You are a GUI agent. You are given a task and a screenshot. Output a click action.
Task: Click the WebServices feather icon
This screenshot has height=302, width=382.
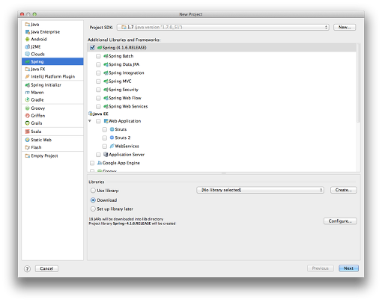(112, 146)
